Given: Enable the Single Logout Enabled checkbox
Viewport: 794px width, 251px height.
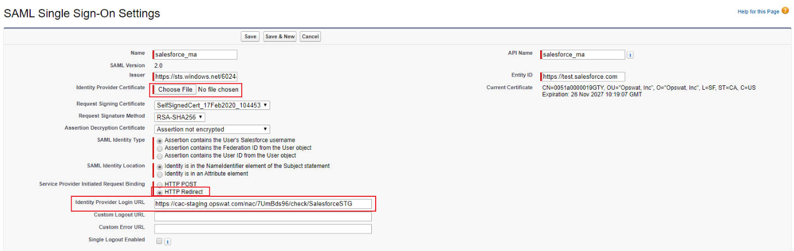Looking at the screenshot, I should pos(159,241).
